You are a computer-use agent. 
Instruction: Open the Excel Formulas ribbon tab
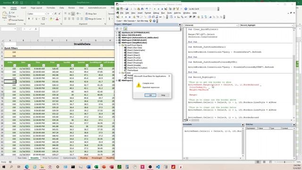coord(50,8)
